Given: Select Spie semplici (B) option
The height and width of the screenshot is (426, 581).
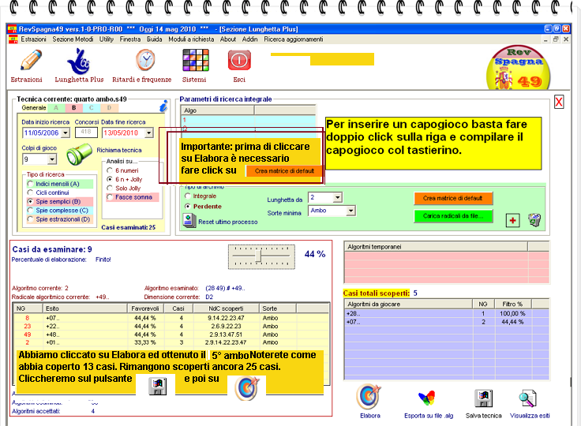Looking at the screenshot, I should pos(30,201).
